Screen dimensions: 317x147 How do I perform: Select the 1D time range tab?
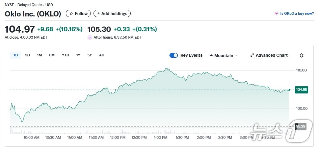pyautogui.click(x=16, y=55)
